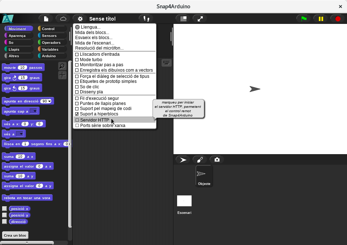This screenshot has width=347, height=245.
Task: Select the So category
Action: [19, 43]
